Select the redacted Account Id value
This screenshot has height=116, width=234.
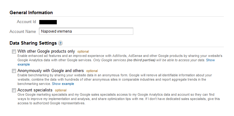(x=48, y=22)
